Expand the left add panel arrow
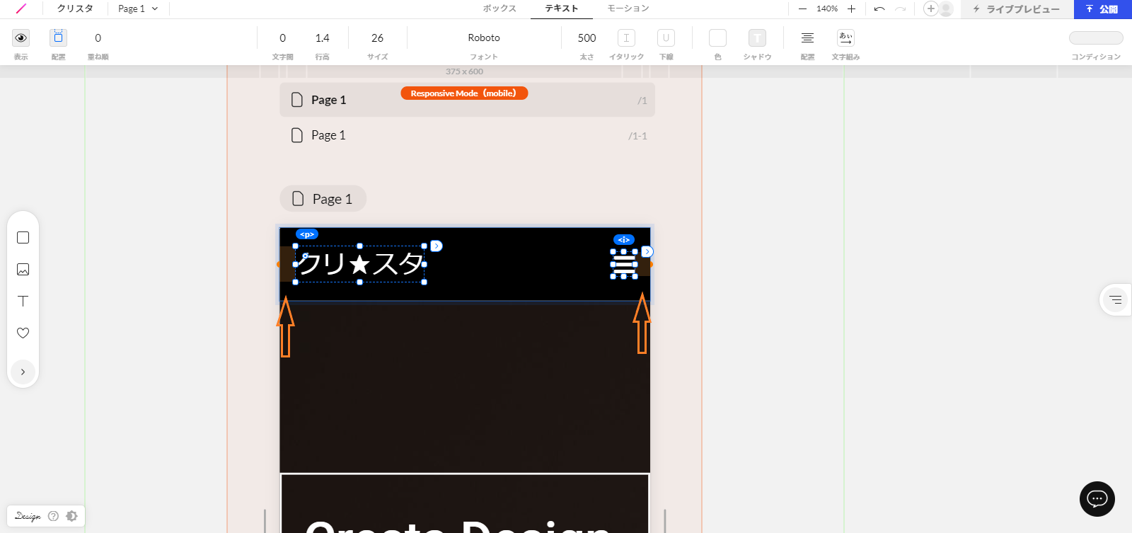The image size is (1132, 533). pyautogui.click(x=23, y=372)
